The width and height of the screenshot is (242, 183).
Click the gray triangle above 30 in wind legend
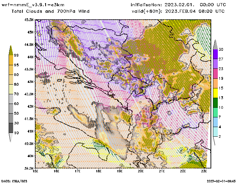click(x=215, y=45)
